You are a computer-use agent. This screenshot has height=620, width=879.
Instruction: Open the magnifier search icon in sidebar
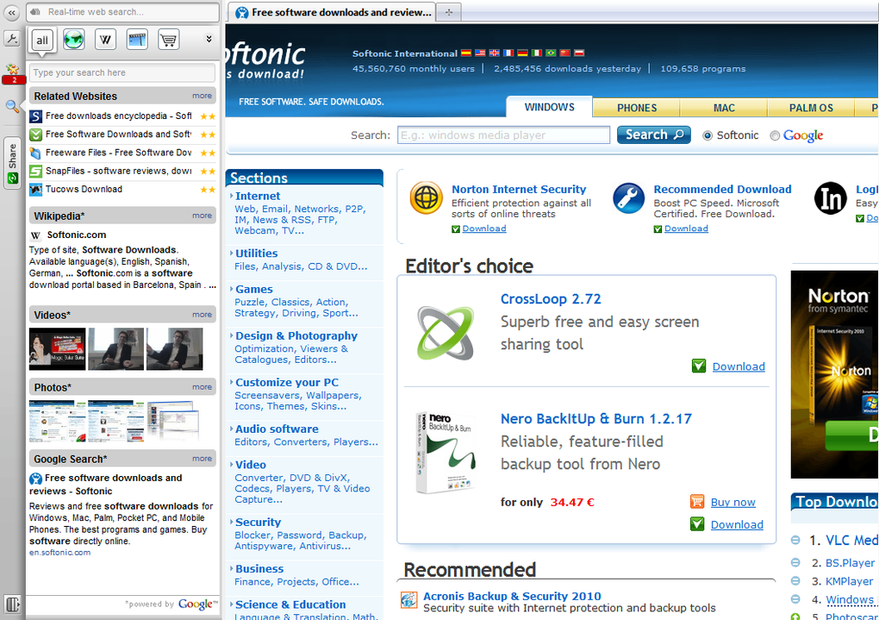point(12,106)
